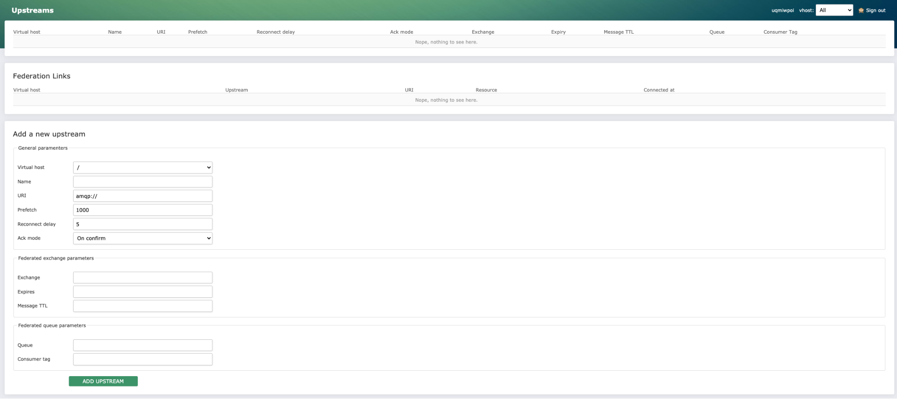The height and width of the screenshot is (399, 897).
Task: Click 'Nope, nothing to see here.' in Federation Links
Action: (x=446, y=100)
